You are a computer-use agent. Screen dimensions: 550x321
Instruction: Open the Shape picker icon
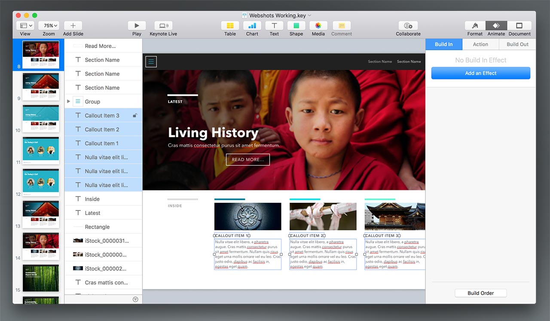(296, 26)
